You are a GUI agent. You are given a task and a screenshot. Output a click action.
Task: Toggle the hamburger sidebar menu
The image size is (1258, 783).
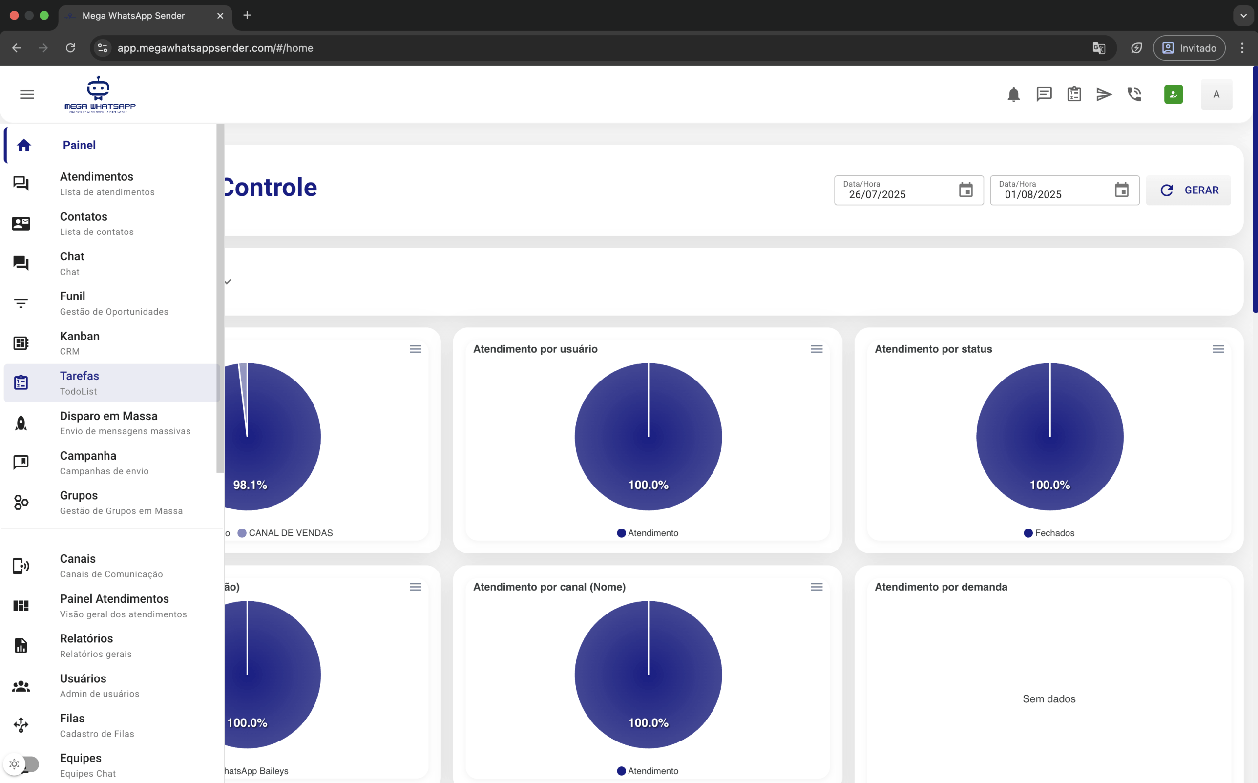click(27, 94)
